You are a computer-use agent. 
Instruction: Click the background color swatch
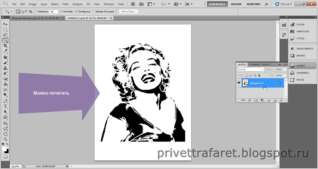point(7,152)
